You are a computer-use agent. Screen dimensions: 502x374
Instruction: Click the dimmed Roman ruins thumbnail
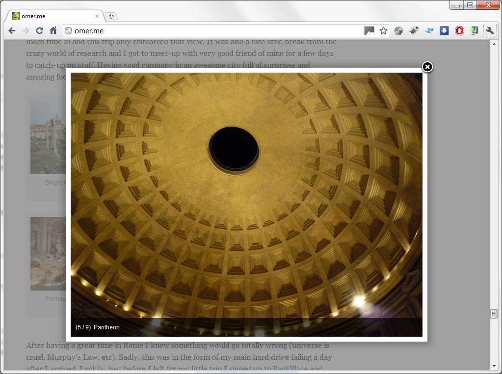point(48,138)
